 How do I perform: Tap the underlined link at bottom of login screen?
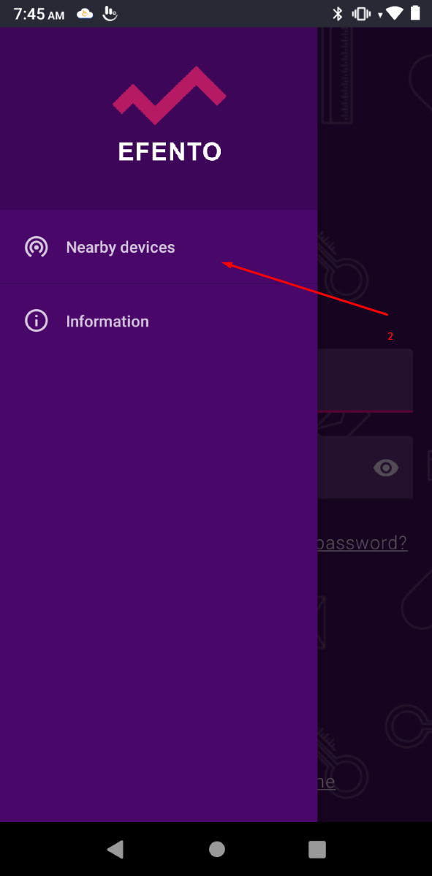326,781
